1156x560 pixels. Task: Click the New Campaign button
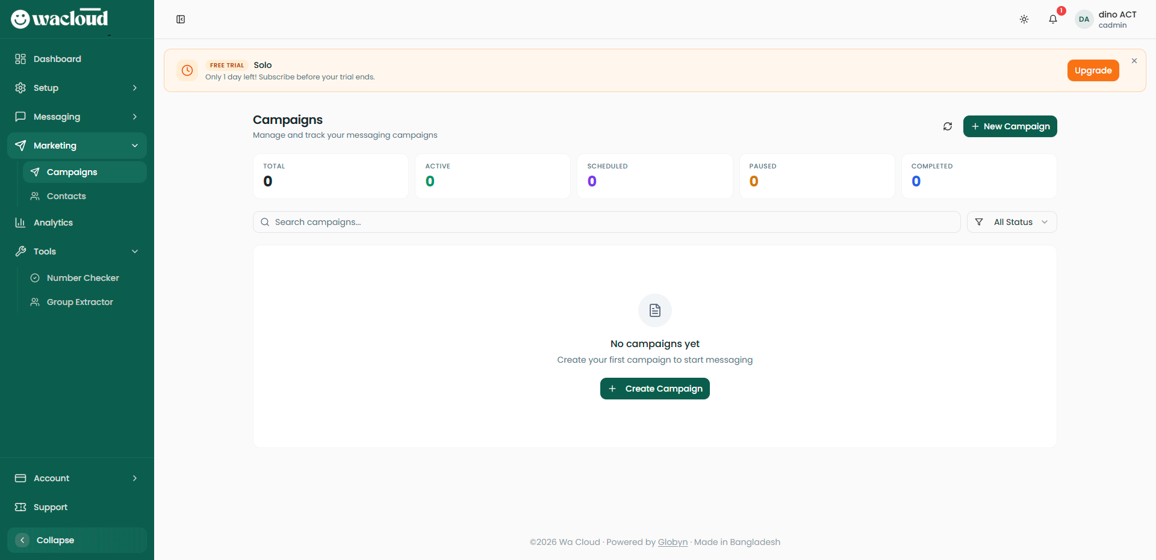[x=1010, y=126]
